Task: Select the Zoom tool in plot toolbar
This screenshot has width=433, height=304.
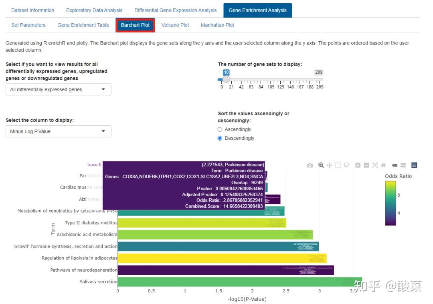Action: (x=321, y=165)
